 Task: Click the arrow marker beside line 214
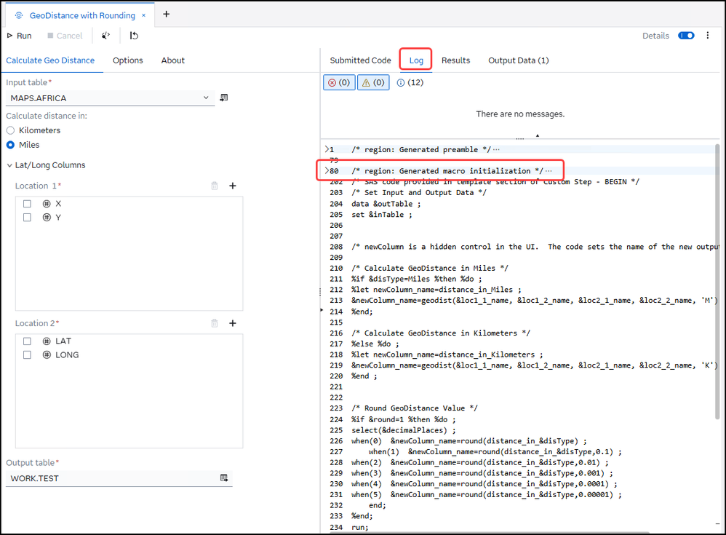pyautogui.click(x=322, y=309)
